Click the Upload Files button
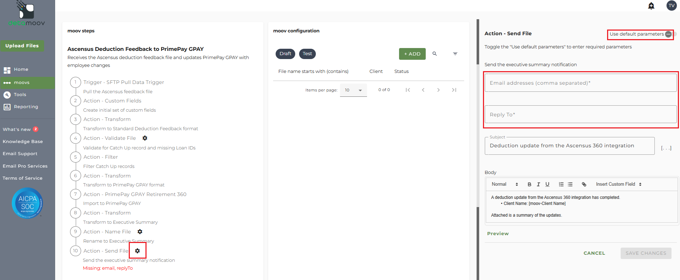680x280 pixels. [22, 46]
